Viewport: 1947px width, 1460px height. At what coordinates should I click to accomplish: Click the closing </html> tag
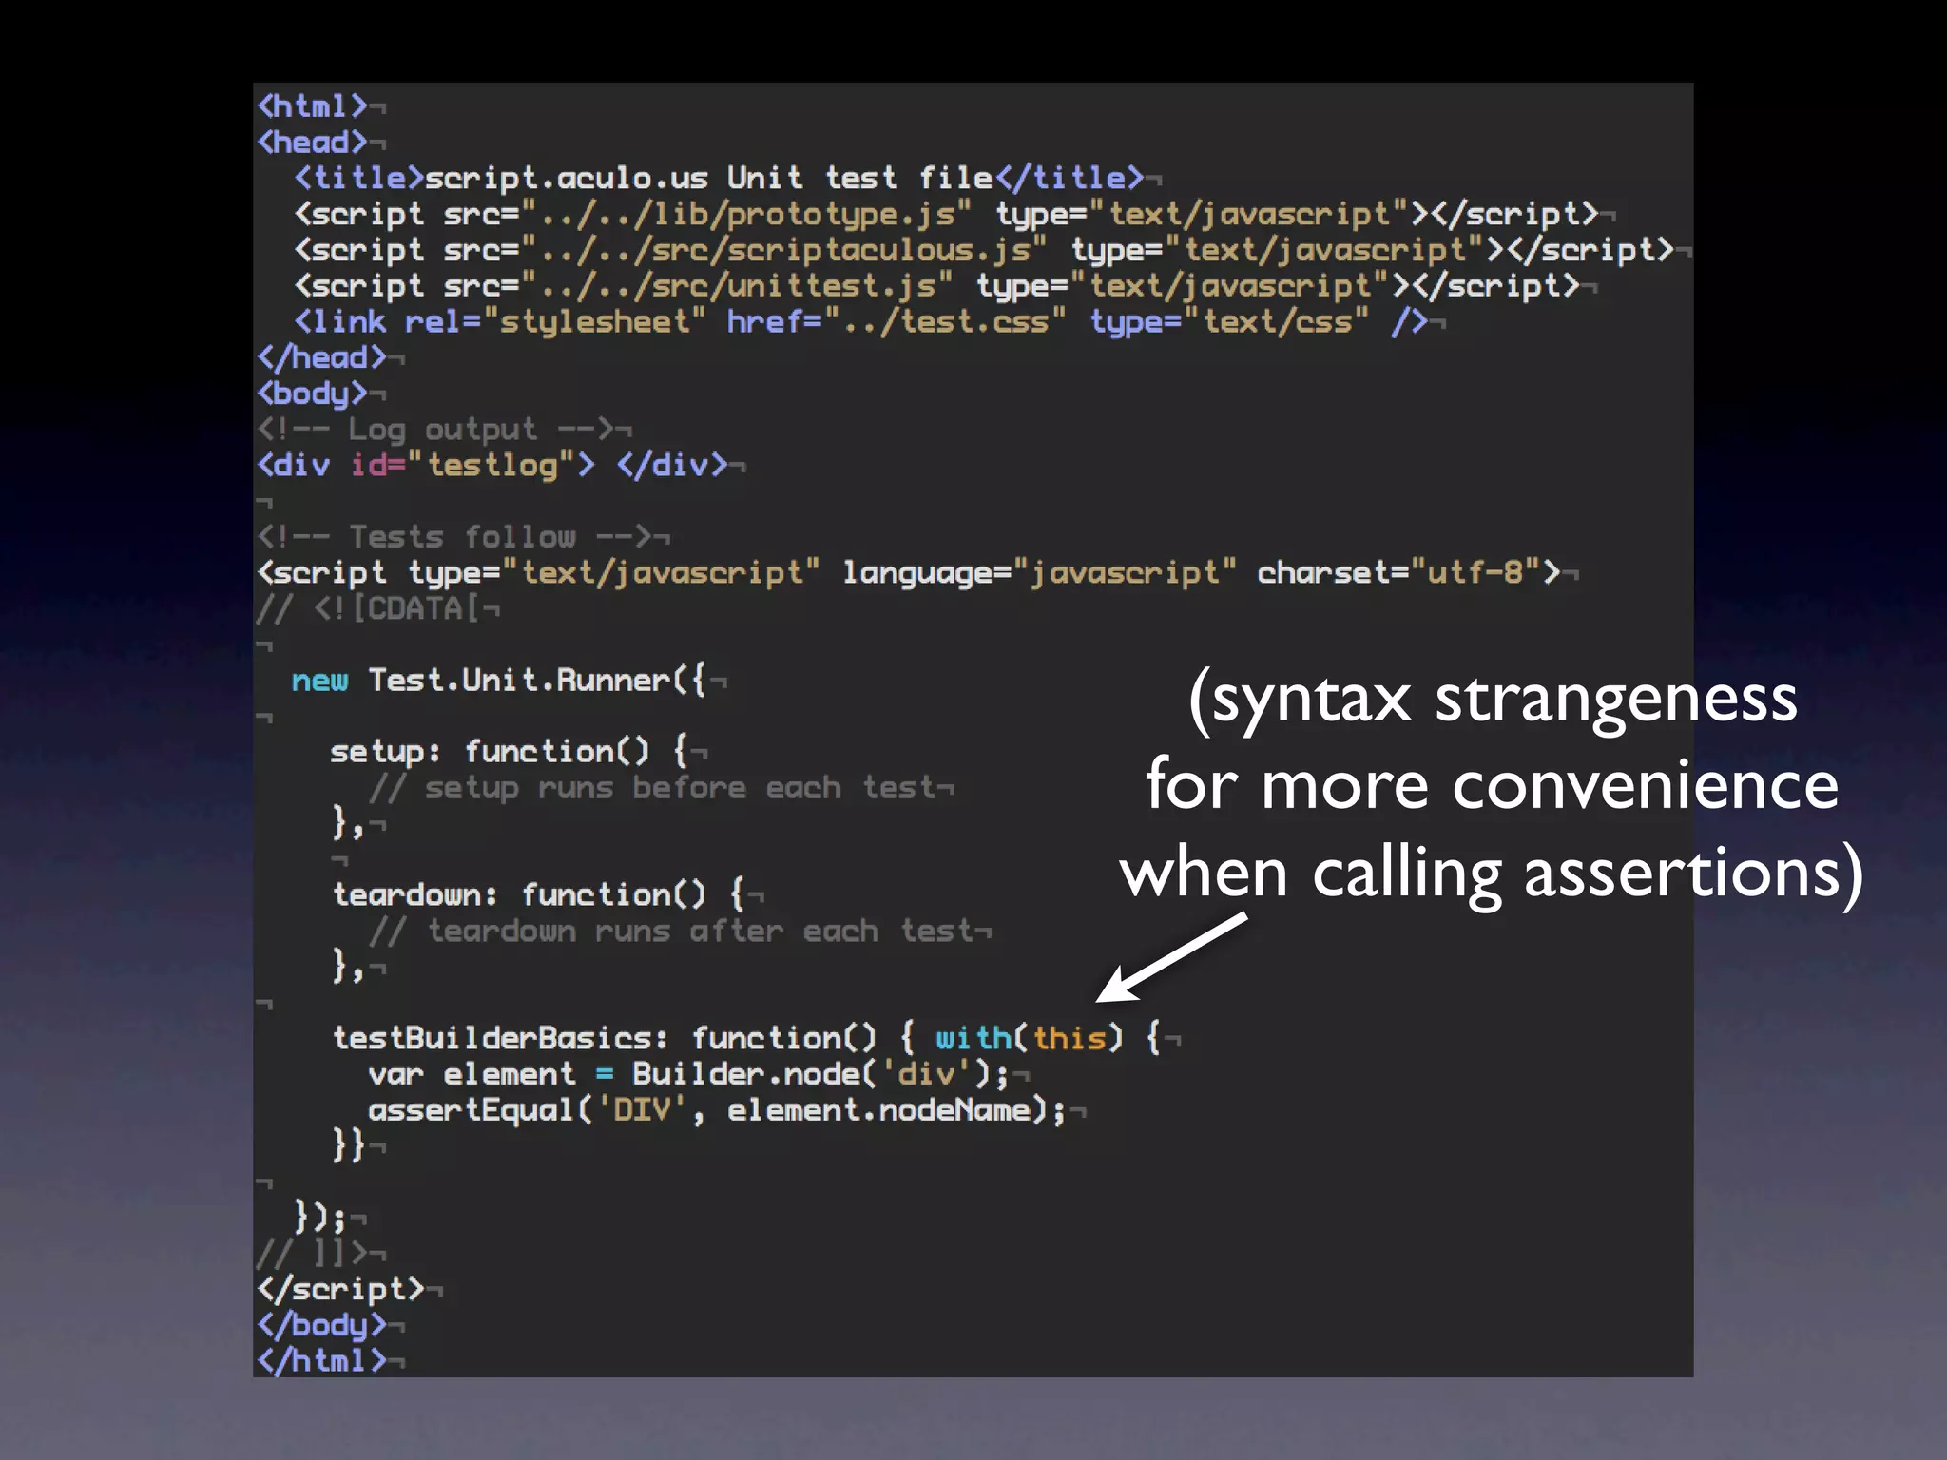(321, 1361)
